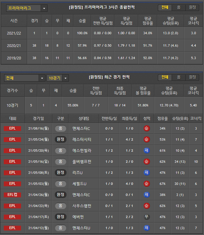Open the 10경기 match count dropdown

(x=58, y=78)
